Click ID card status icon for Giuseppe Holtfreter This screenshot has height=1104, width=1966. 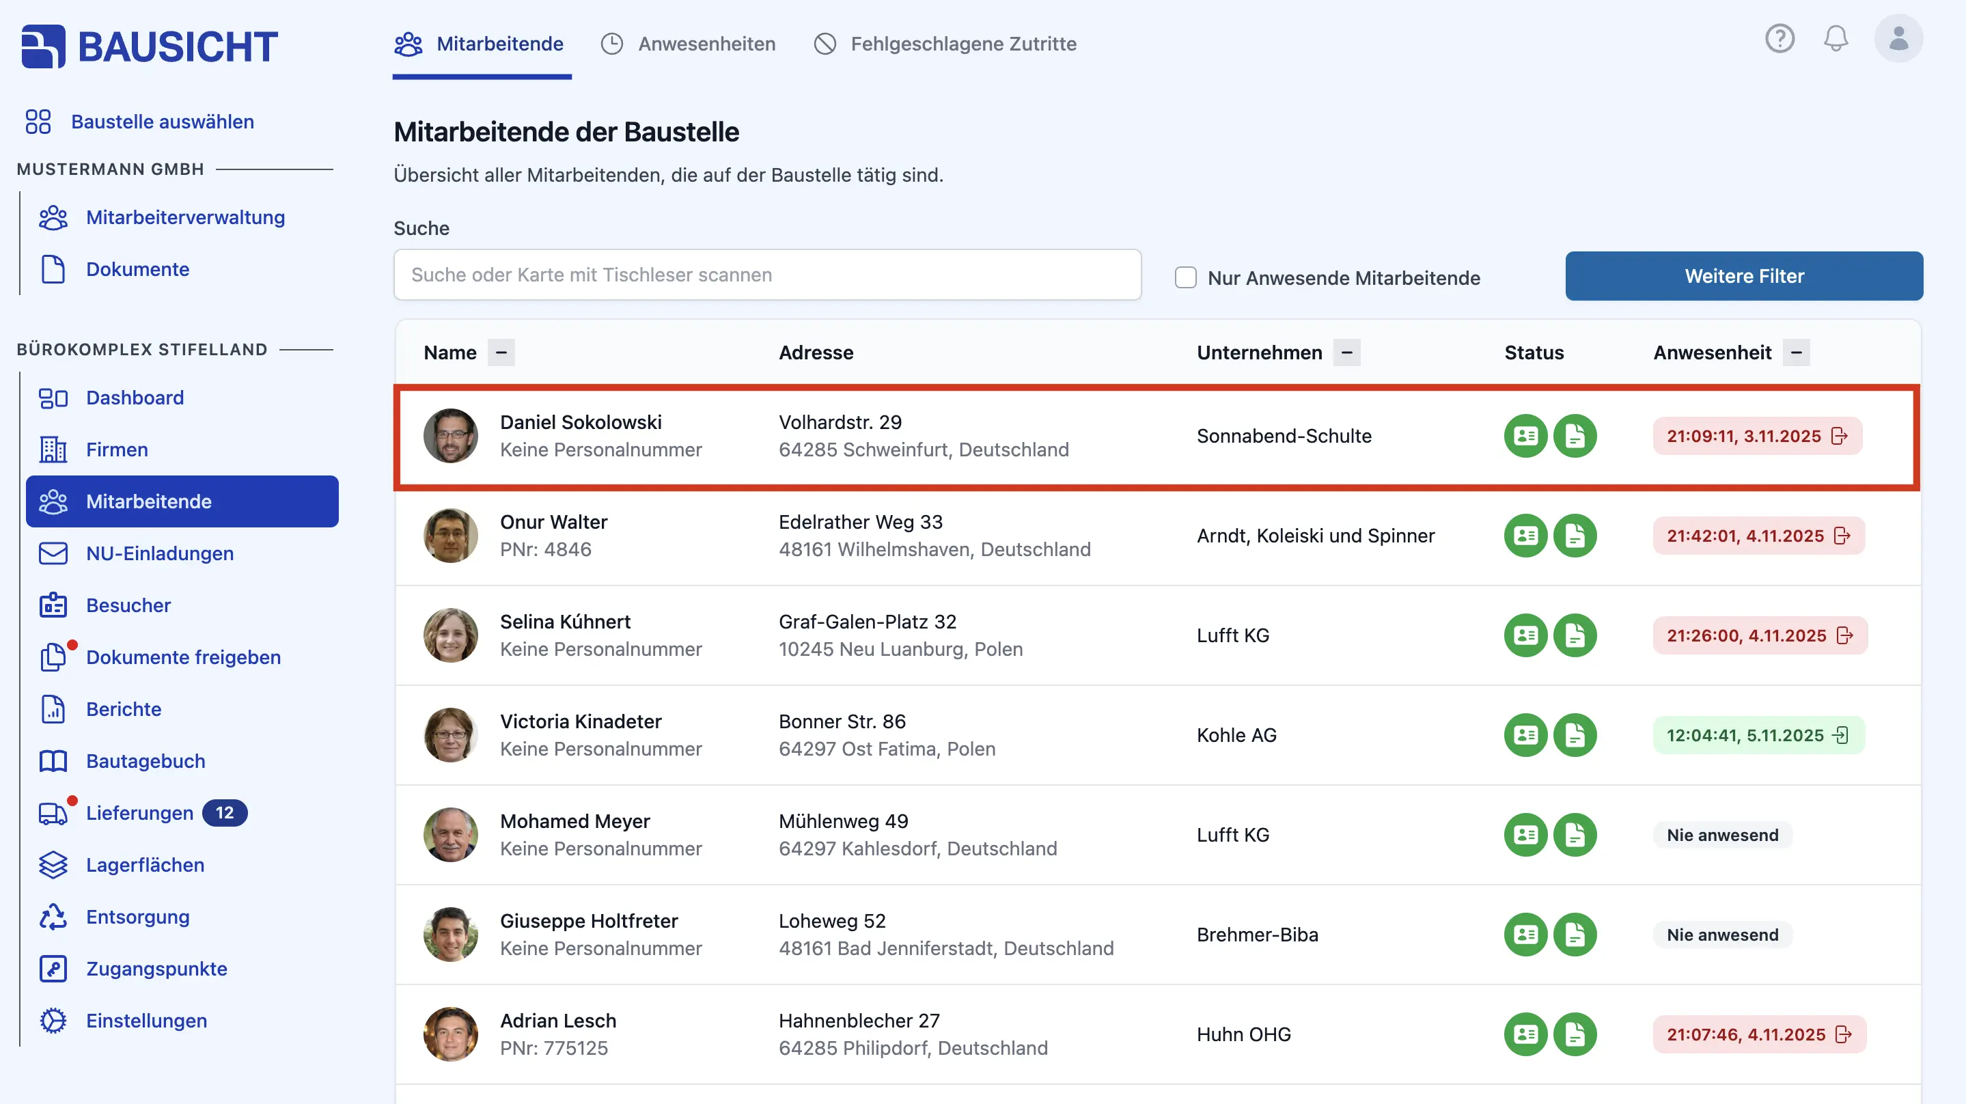tap(1525, 935)
